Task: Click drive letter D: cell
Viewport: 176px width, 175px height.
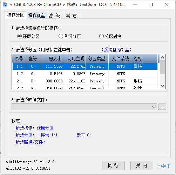Action: pos(33,81)
